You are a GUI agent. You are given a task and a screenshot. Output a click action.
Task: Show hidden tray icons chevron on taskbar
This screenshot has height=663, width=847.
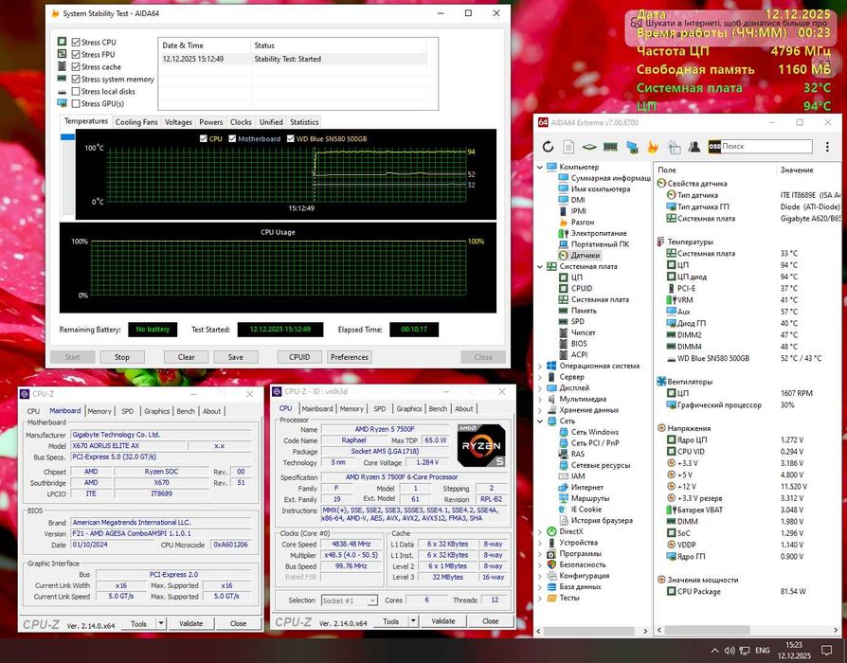click(714, 651)
